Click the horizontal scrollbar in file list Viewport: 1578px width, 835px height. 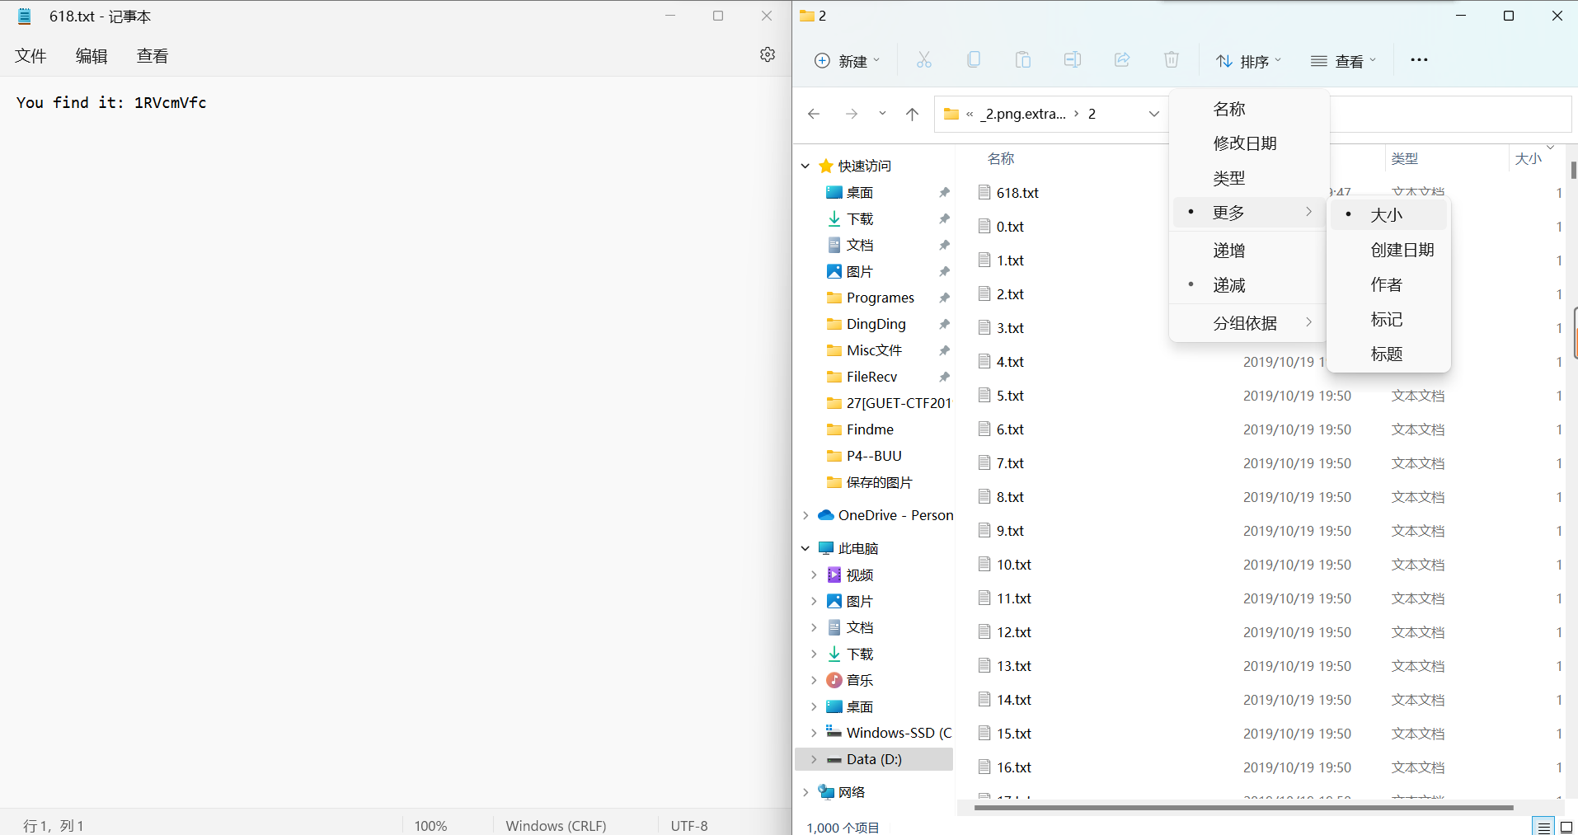point(1243,808)
